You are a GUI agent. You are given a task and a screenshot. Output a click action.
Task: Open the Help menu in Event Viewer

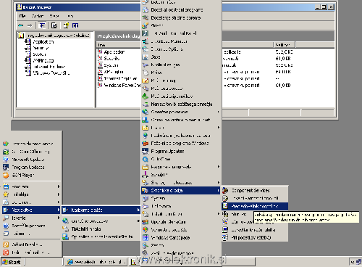tap(70, 16)
